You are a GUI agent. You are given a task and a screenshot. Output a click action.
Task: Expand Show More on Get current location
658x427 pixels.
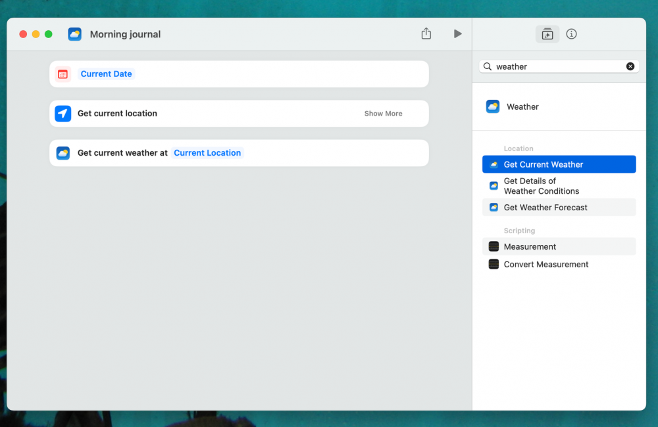click(x=383, y=114)
